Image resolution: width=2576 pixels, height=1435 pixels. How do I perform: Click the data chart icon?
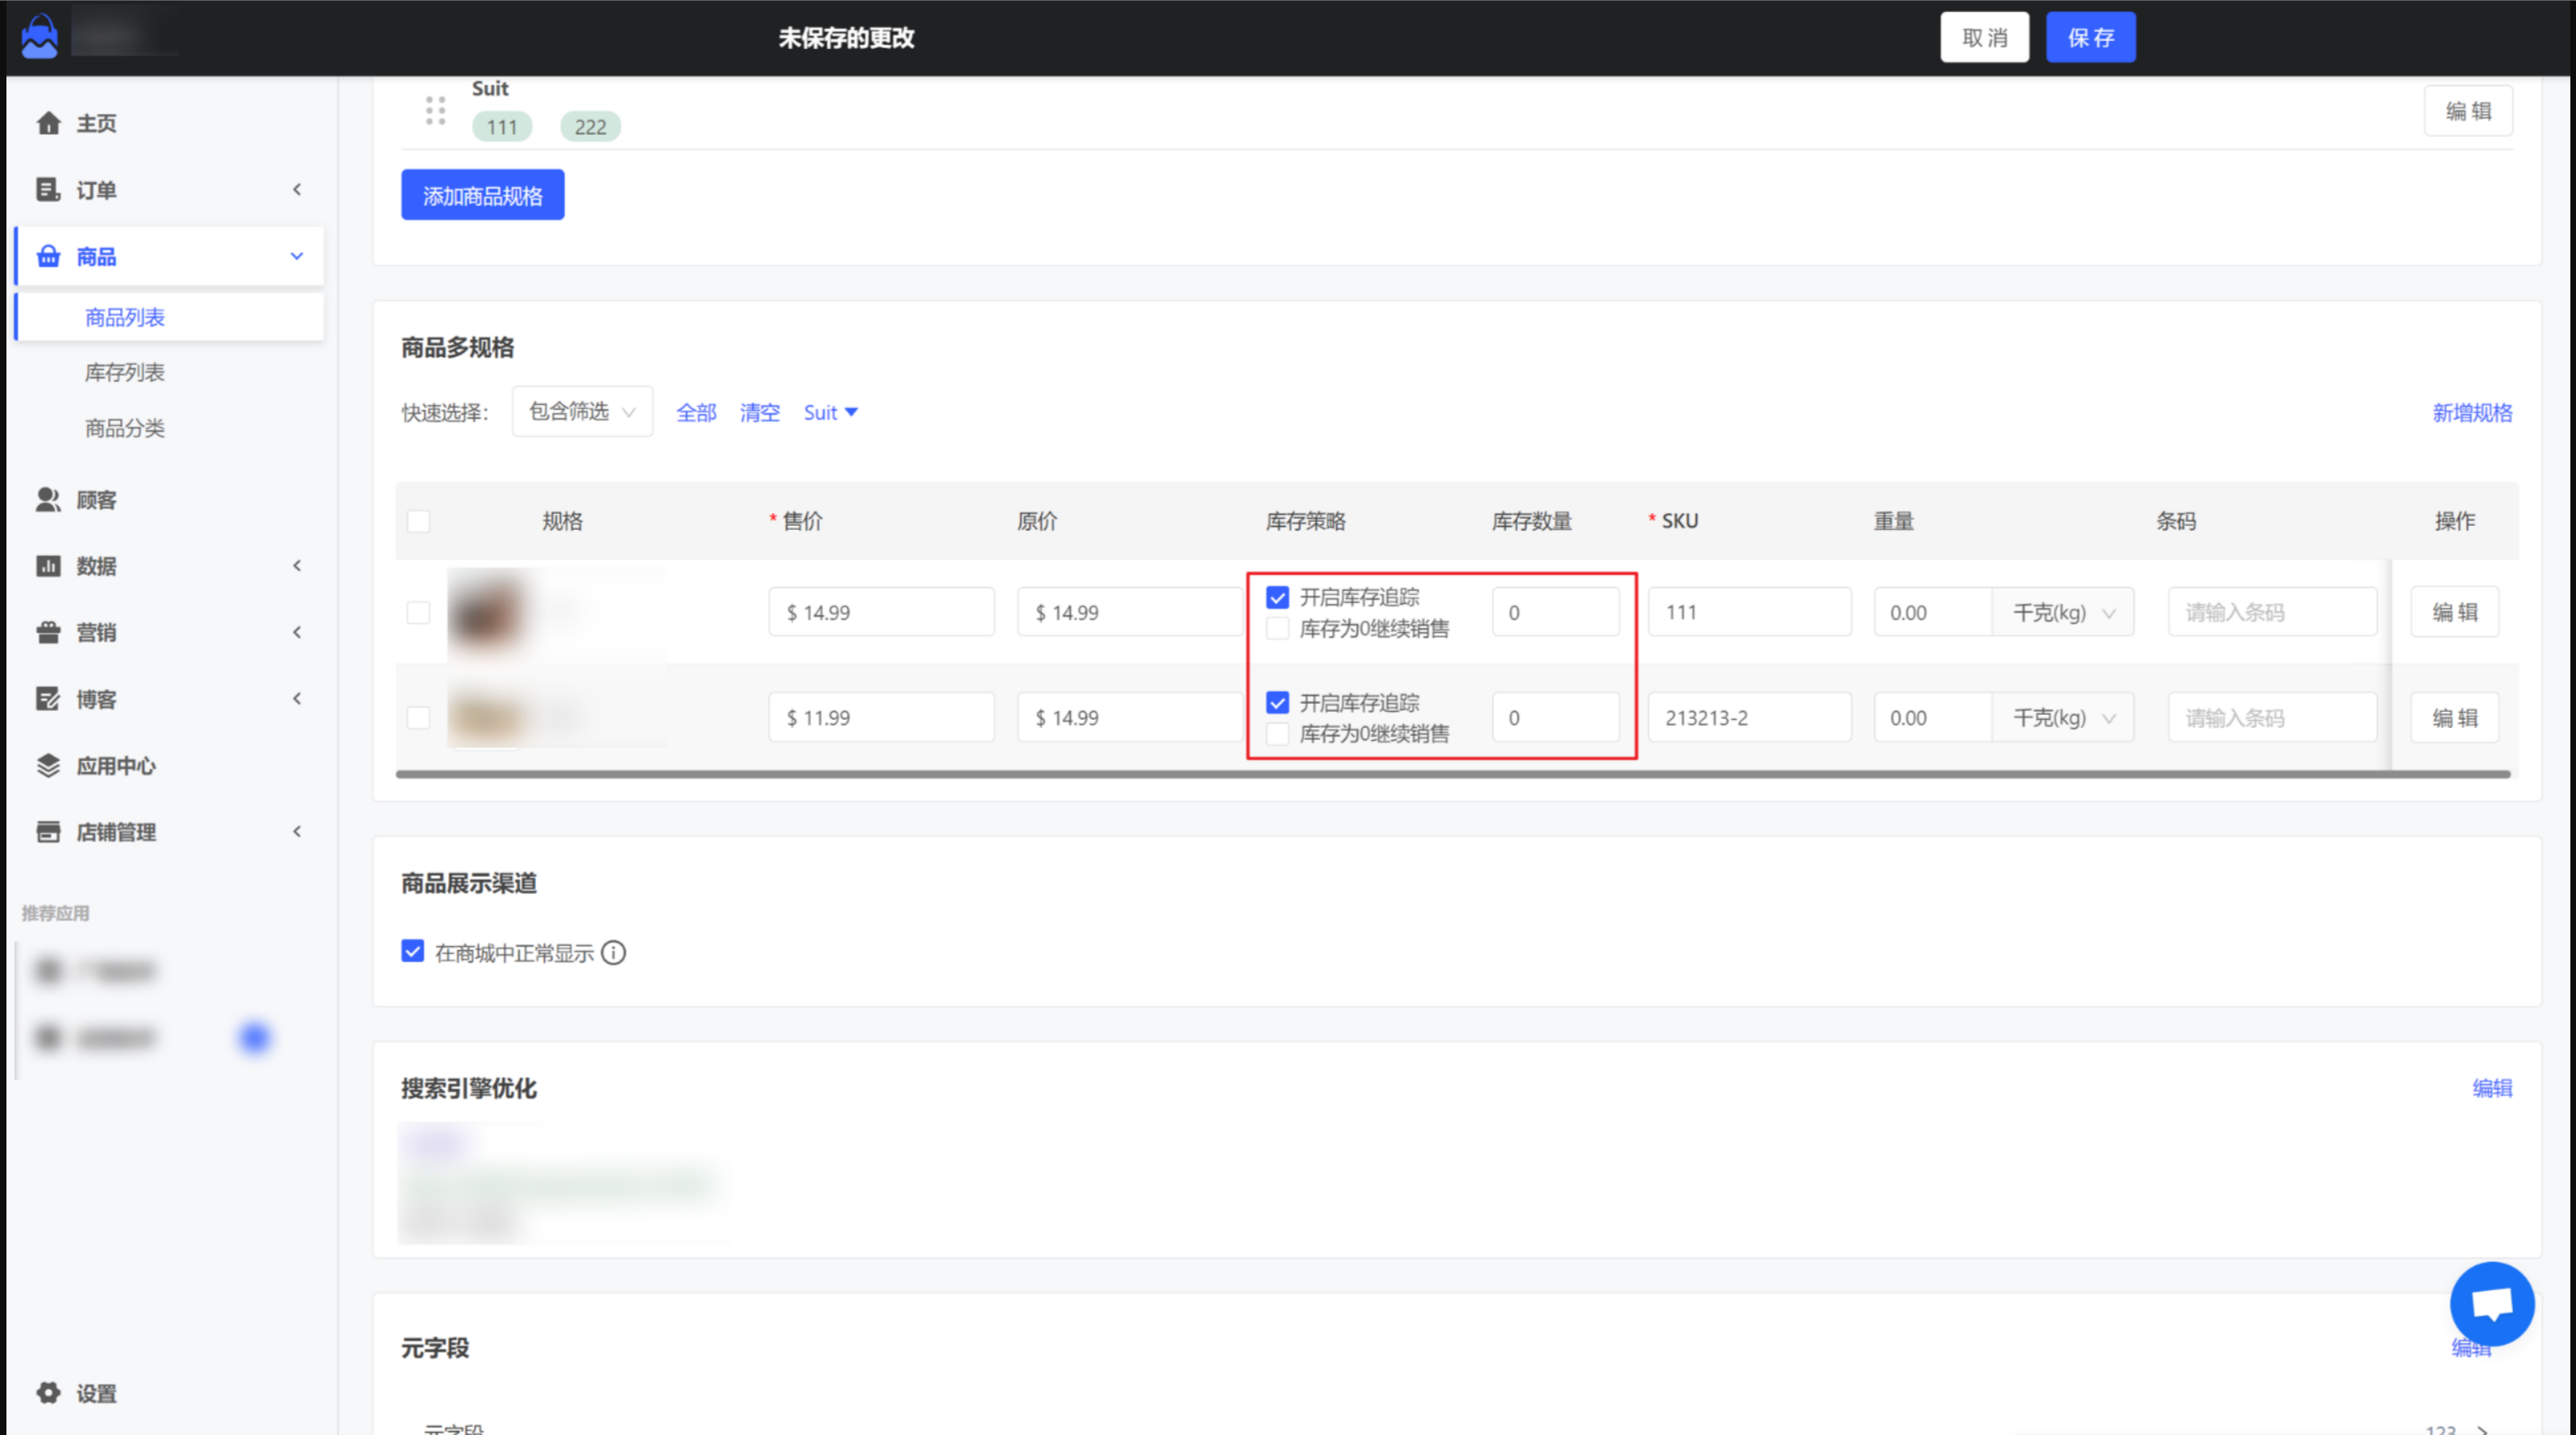48,566
